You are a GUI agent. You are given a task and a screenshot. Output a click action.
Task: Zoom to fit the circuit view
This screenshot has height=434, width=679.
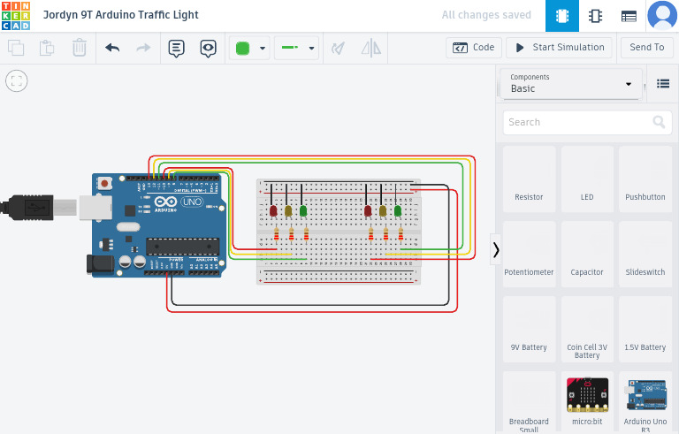click(x=16, y=81)
